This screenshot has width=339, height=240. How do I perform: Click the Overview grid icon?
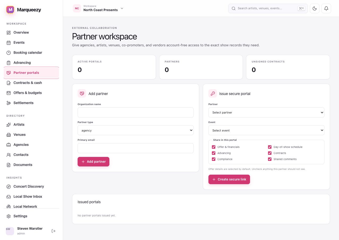8,33
